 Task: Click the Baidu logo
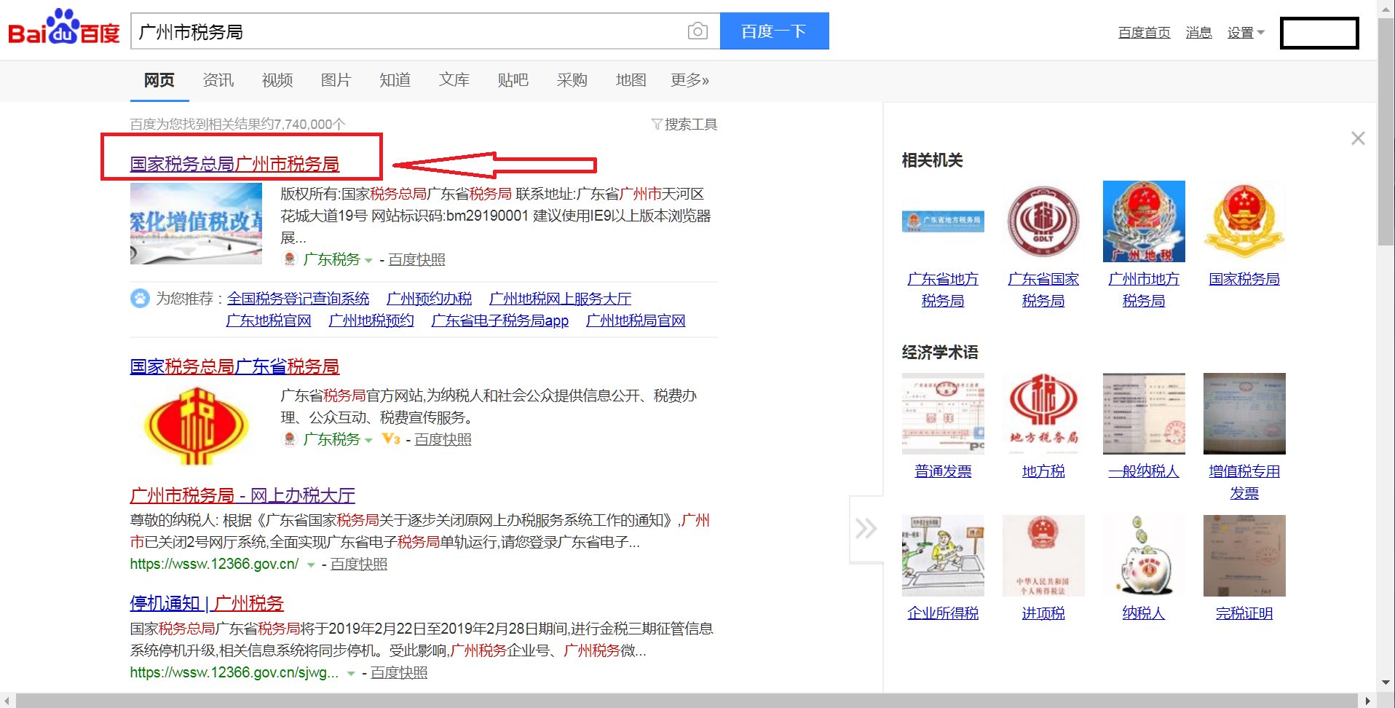64,29
